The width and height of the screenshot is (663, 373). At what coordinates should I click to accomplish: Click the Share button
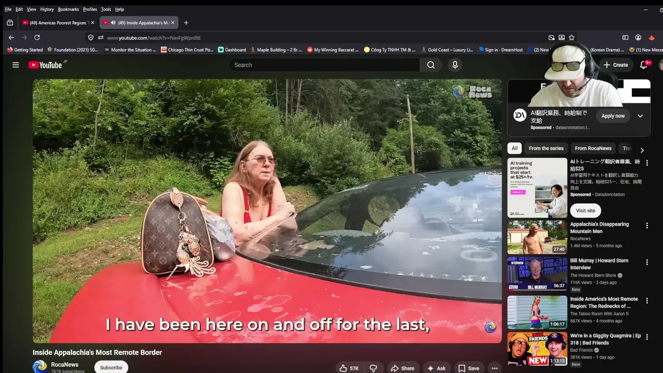402,368
